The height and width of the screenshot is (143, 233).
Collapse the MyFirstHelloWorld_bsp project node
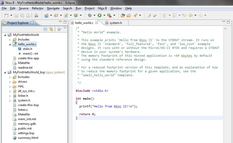[5, 72]
